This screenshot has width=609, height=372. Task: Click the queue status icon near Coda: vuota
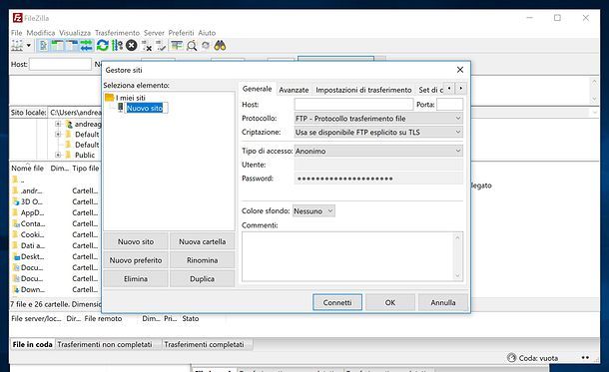[512, 358]
